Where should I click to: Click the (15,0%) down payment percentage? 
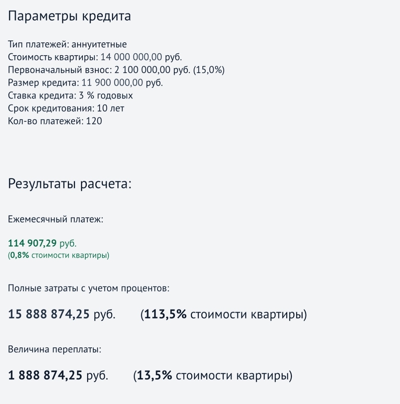(x=209, y=70)
